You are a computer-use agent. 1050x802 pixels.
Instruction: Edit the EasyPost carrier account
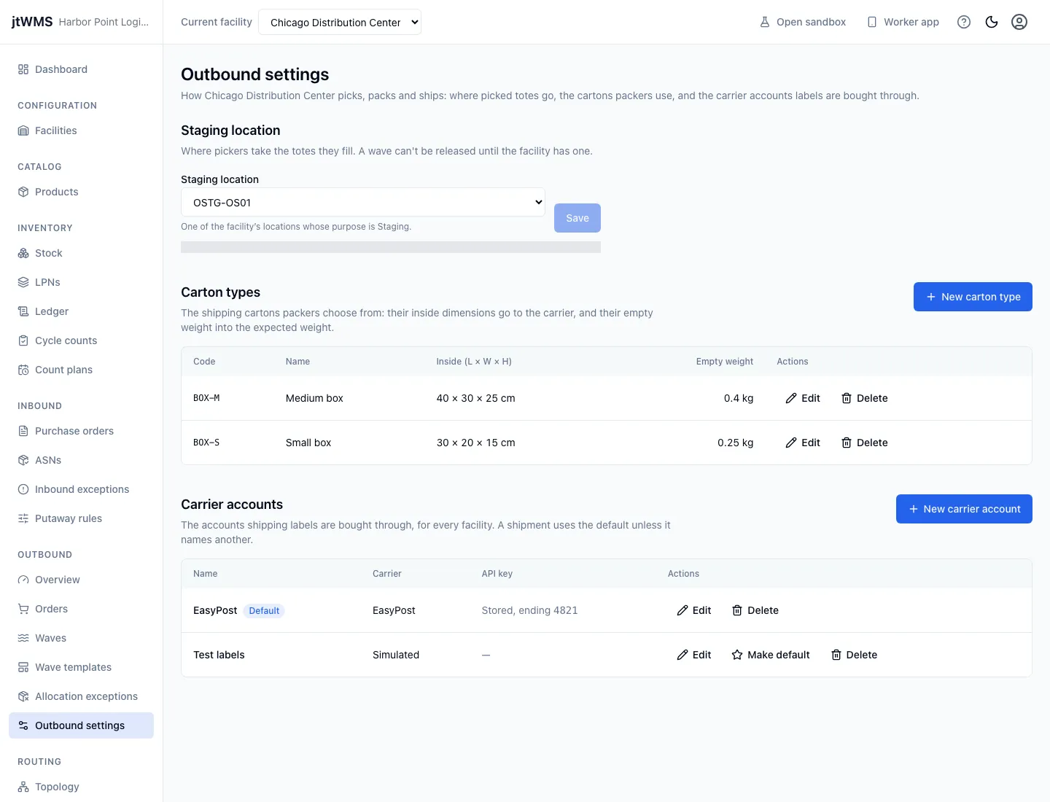click(x=694, y=610)
